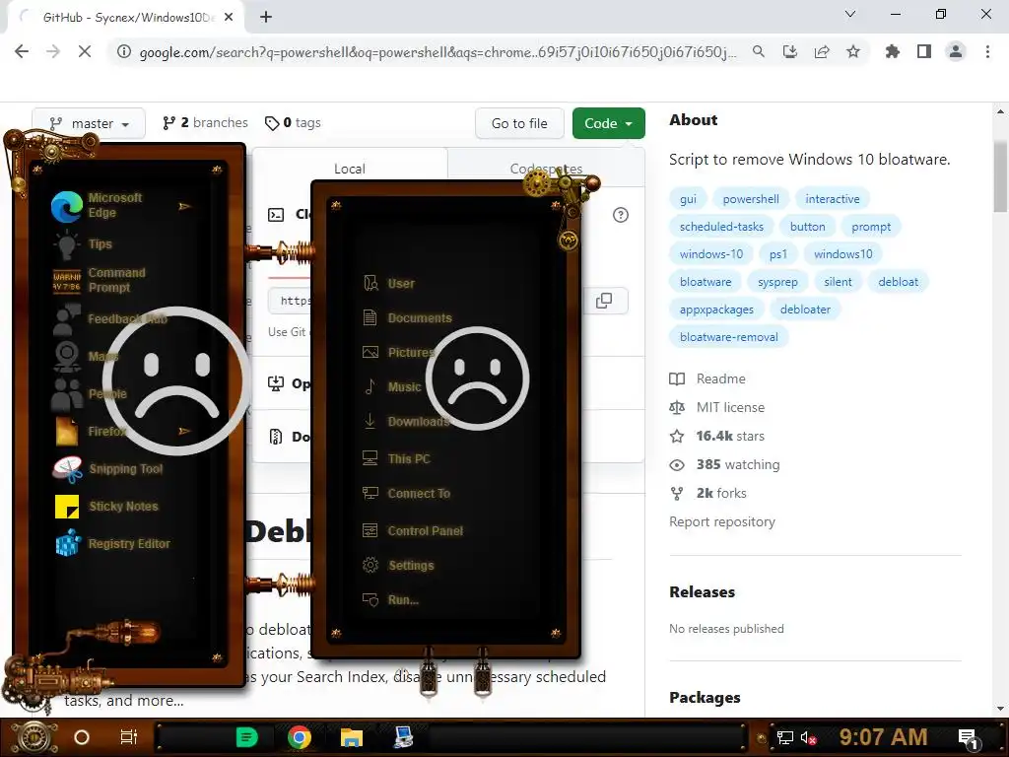Click the muted volume tray icon
Screen dimensions: 1009x757
pyautogui.click(x=808, y=737)
